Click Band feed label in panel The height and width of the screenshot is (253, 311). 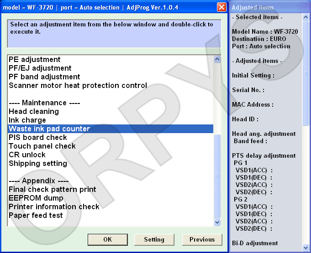point(251,141)
